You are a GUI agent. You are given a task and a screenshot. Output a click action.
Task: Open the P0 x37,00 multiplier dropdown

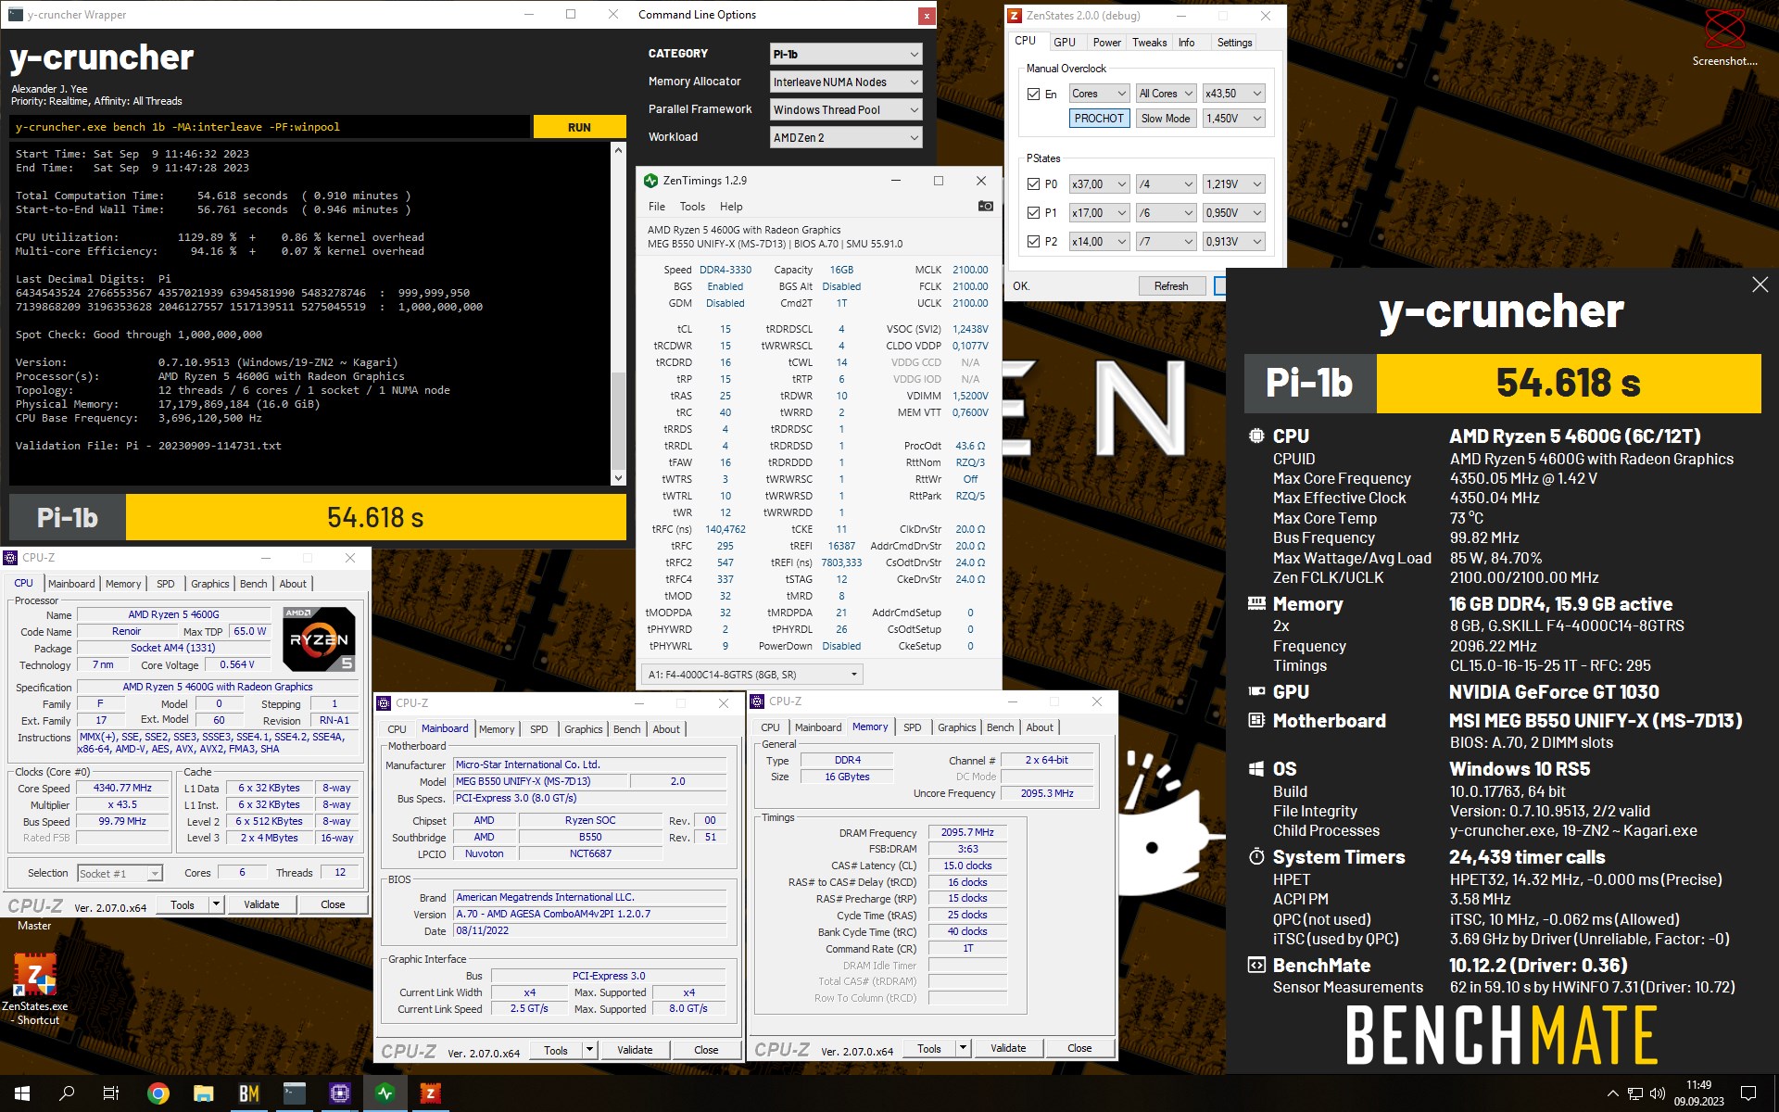click(x=1099, y=184)
